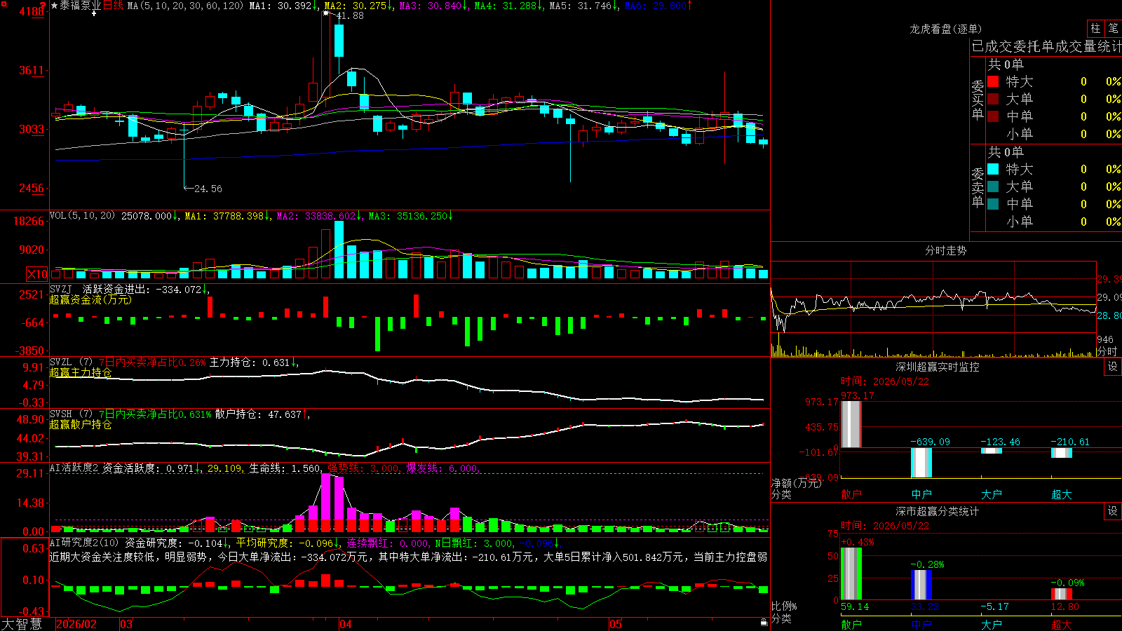Click the SVZJ indicator name
Screen dimensions: 1122x631
click(x=60, y=289)
